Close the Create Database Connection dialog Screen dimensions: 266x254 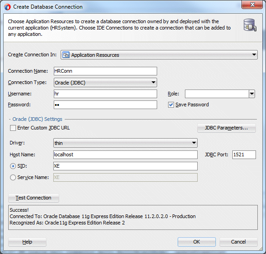pos(252,5)
